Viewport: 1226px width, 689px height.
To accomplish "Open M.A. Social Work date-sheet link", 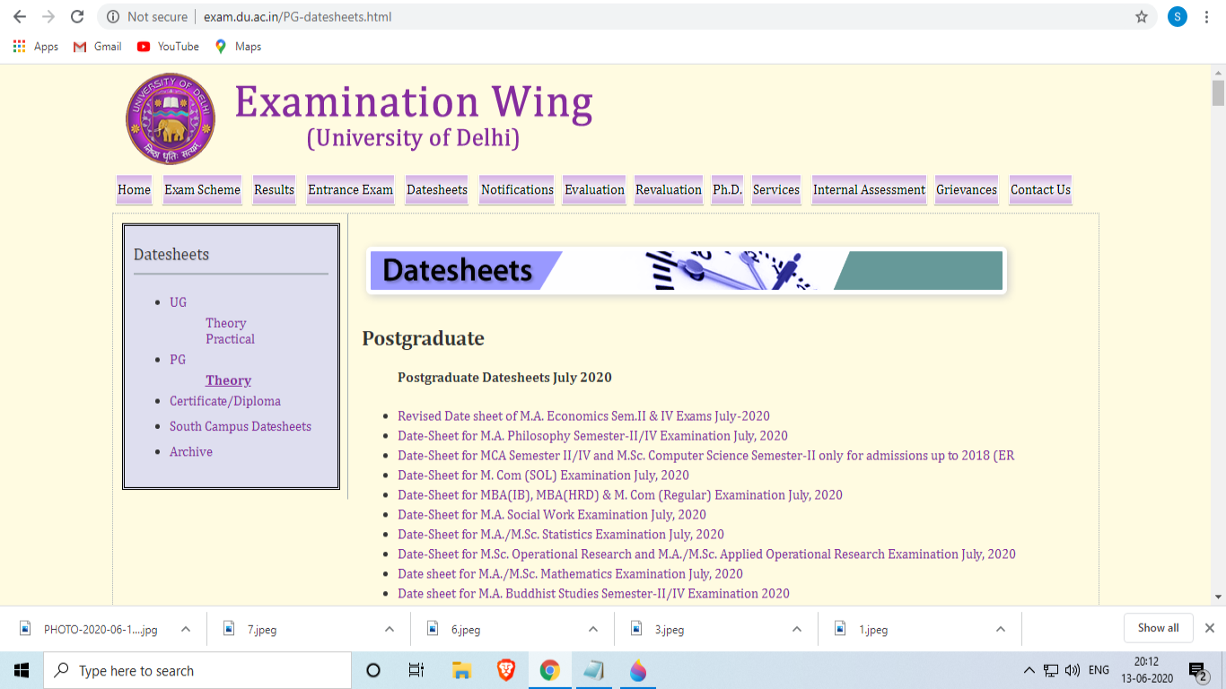I will (x=552, y=515).
